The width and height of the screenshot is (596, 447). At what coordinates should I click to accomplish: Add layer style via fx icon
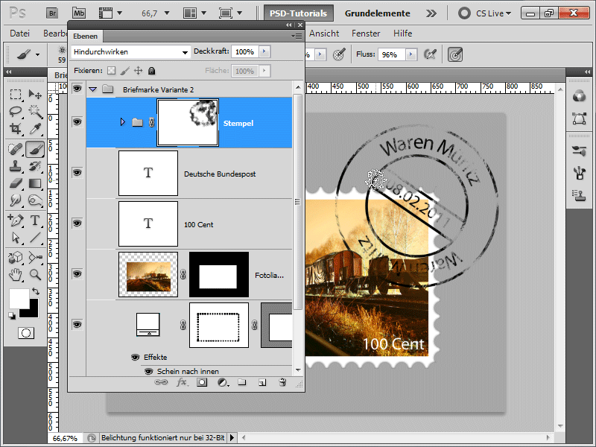(x=182, y=382)
